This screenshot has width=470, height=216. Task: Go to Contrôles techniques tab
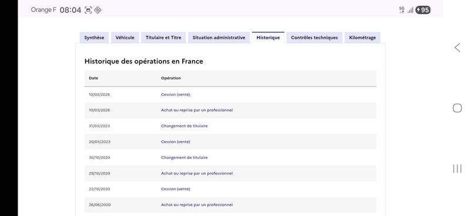coord(314,37)
